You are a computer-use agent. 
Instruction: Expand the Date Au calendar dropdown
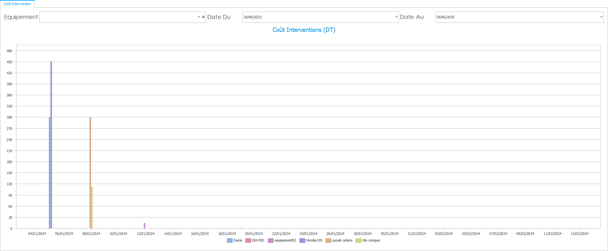(601, 17)
